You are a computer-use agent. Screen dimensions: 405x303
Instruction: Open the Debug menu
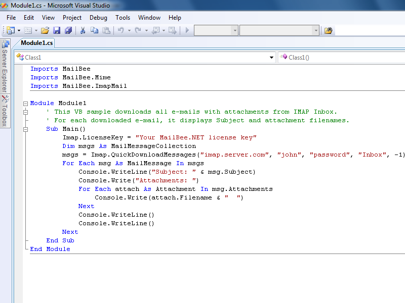click(x=98, y=18)
